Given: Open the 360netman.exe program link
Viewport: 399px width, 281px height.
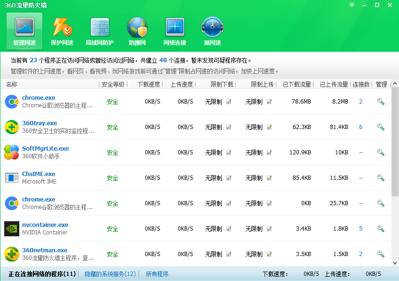Looking at the screenshot, I should pyautogui.click(x=45, y=250).
